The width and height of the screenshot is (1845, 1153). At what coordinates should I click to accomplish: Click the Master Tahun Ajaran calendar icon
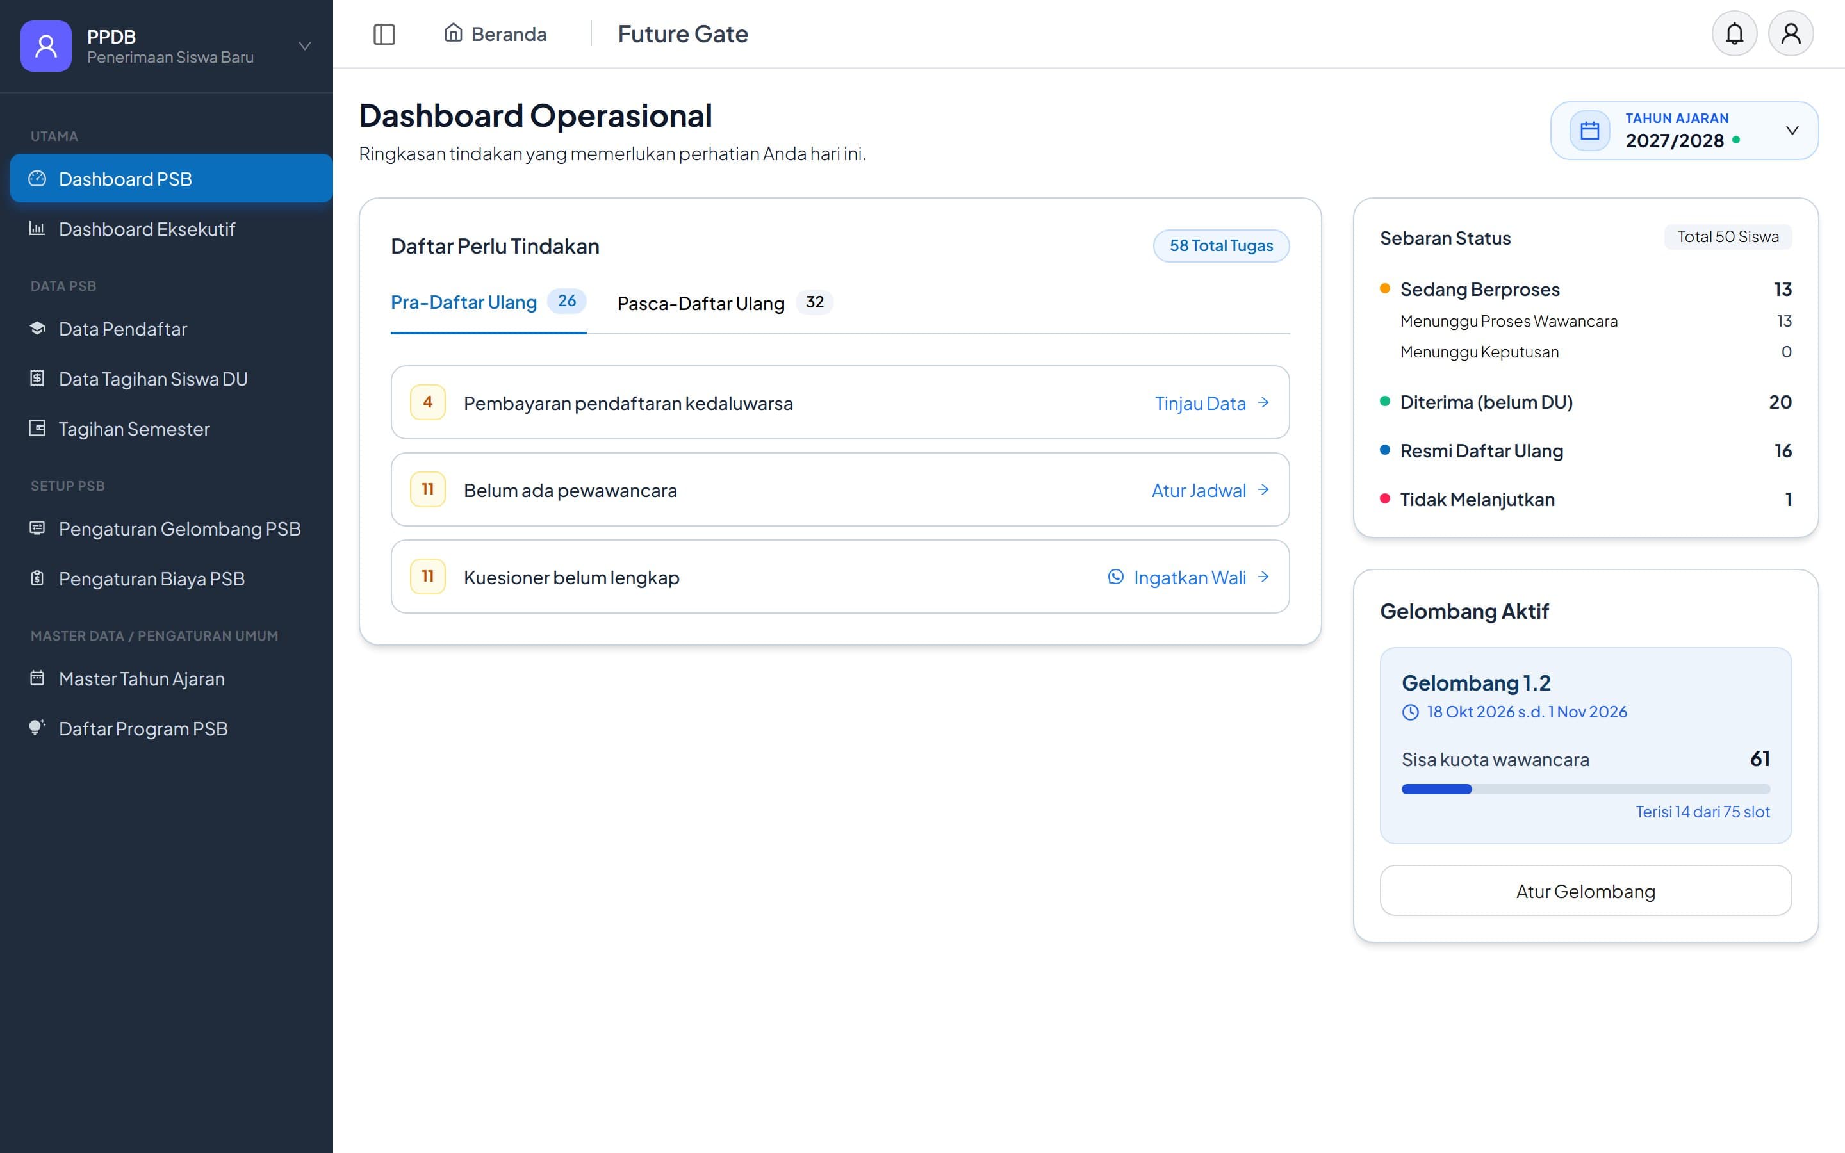(x=37, y=678)
